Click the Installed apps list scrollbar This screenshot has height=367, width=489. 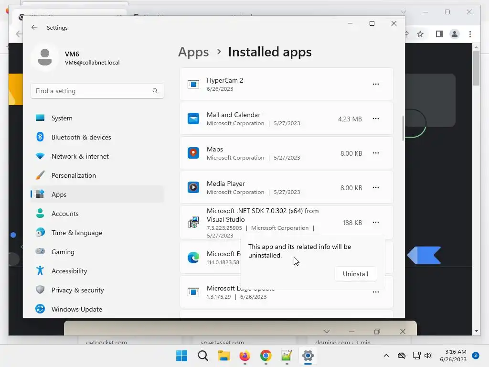point(403,128)
